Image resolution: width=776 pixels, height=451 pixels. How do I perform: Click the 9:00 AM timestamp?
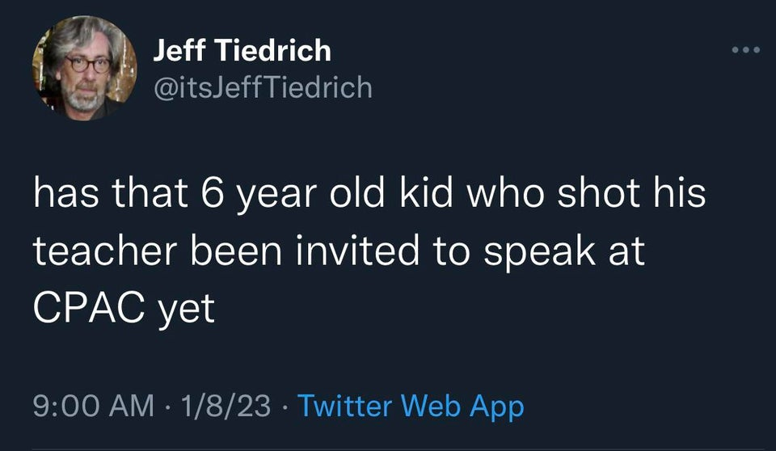(94, 406)
